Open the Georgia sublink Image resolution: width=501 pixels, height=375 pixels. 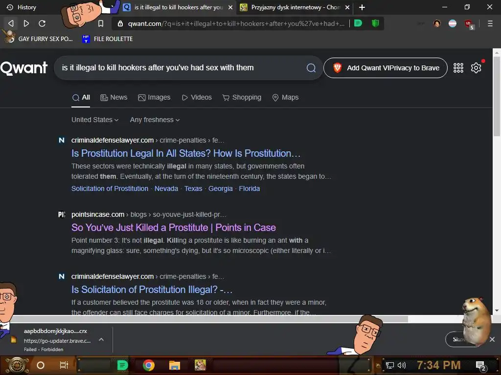221,189
